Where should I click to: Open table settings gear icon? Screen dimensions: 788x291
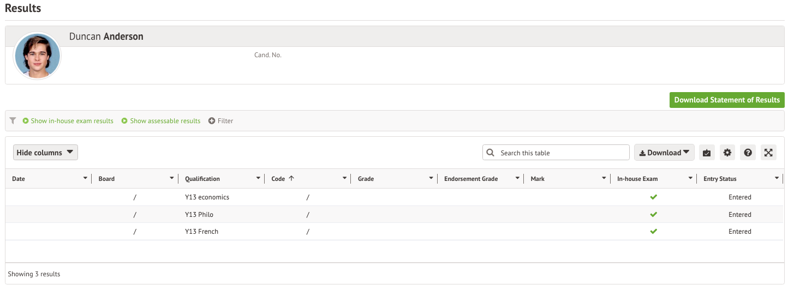coord(727,153)
